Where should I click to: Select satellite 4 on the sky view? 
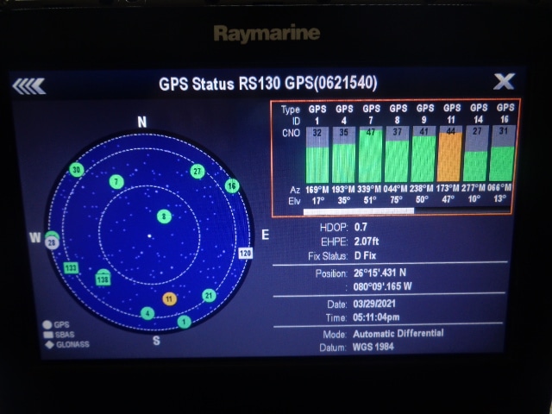tap(147, 313)
